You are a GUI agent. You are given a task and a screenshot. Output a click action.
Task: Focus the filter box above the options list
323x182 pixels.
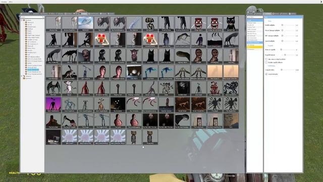(x=255, y=17)
